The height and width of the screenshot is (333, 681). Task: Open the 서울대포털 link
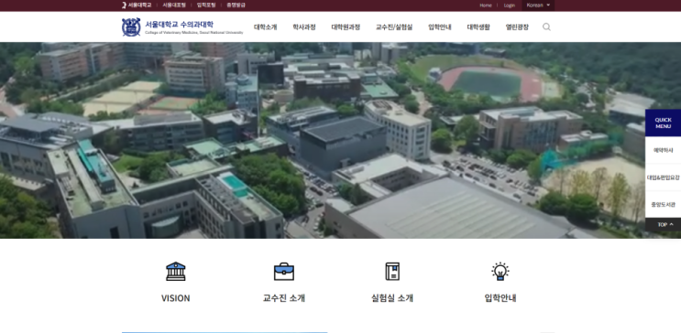click(x=174, y=5)
